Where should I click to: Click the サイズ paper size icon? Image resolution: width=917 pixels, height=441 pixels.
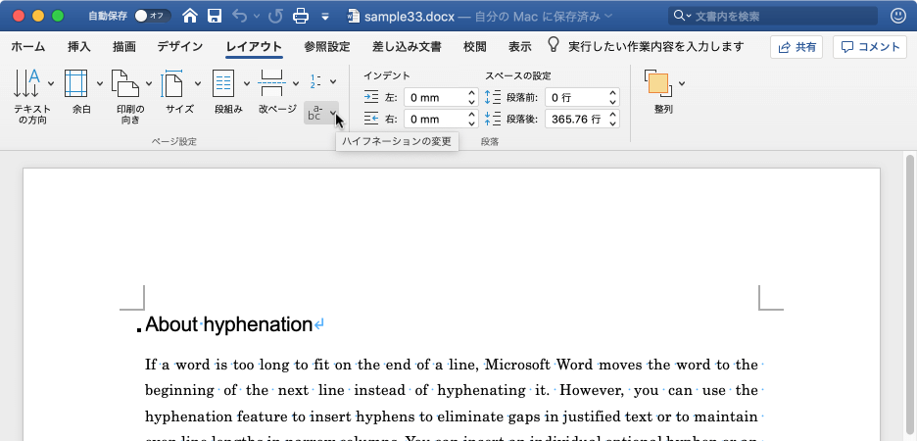point(173,83)
